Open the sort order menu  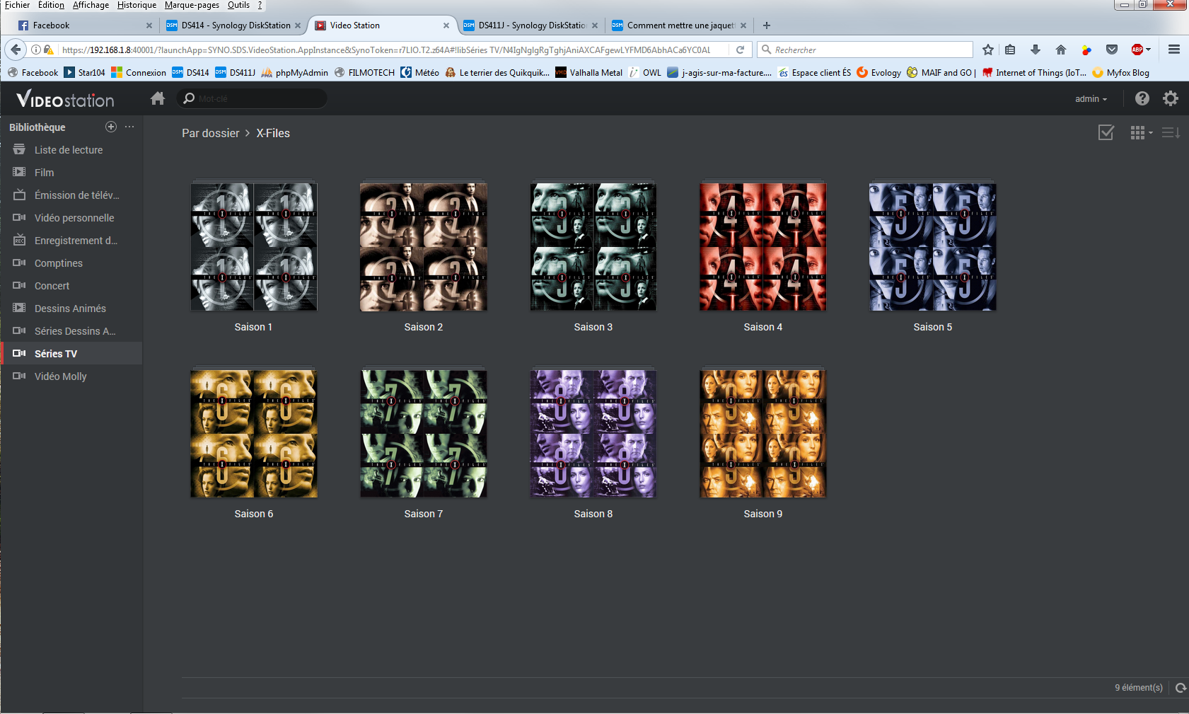(x=1171, y=132)
